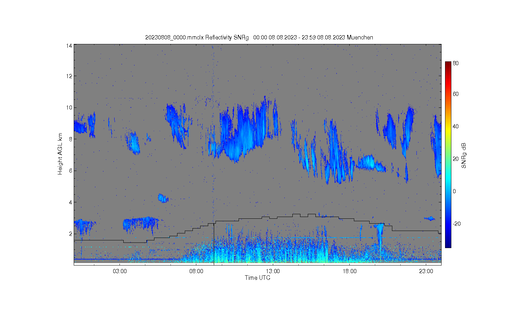Screen dimensions: 524x314
Task: Click the height tick label 2
Action: pyautogui.click(x=71, y=233)
